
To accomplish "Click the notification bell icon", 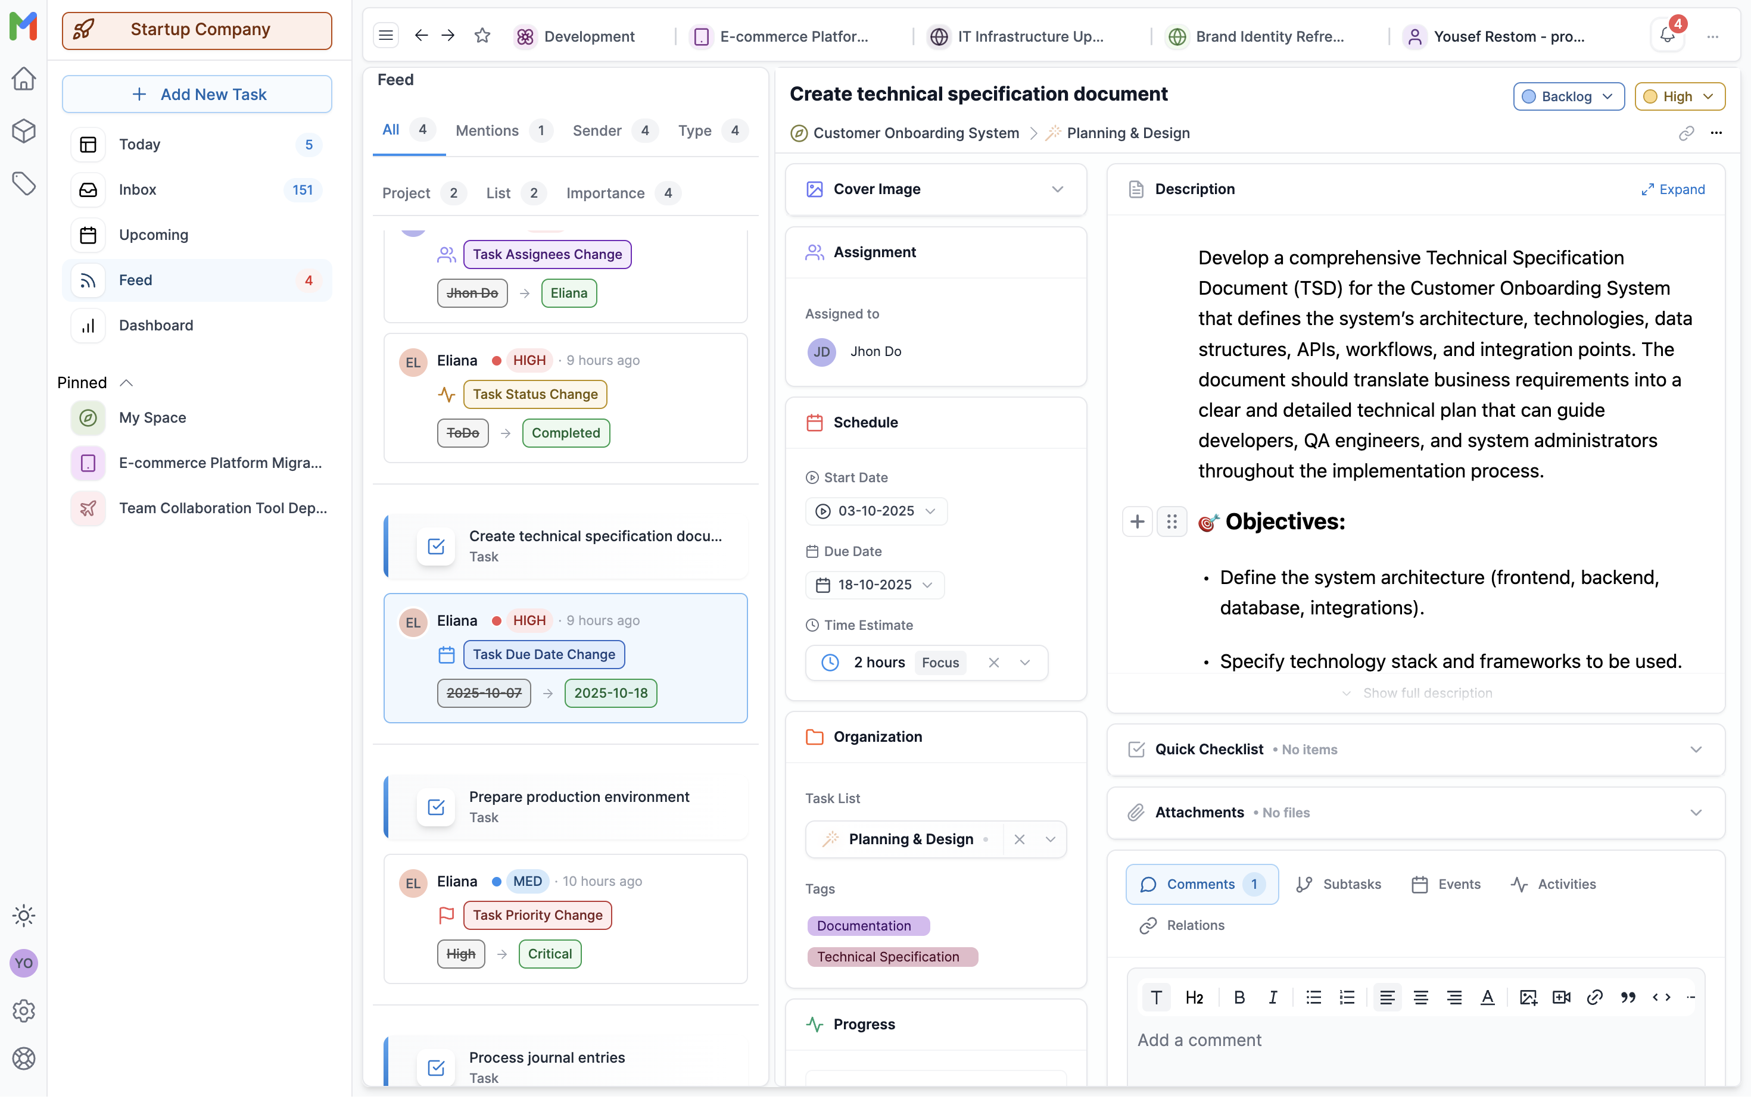I will coord(1666,36).
